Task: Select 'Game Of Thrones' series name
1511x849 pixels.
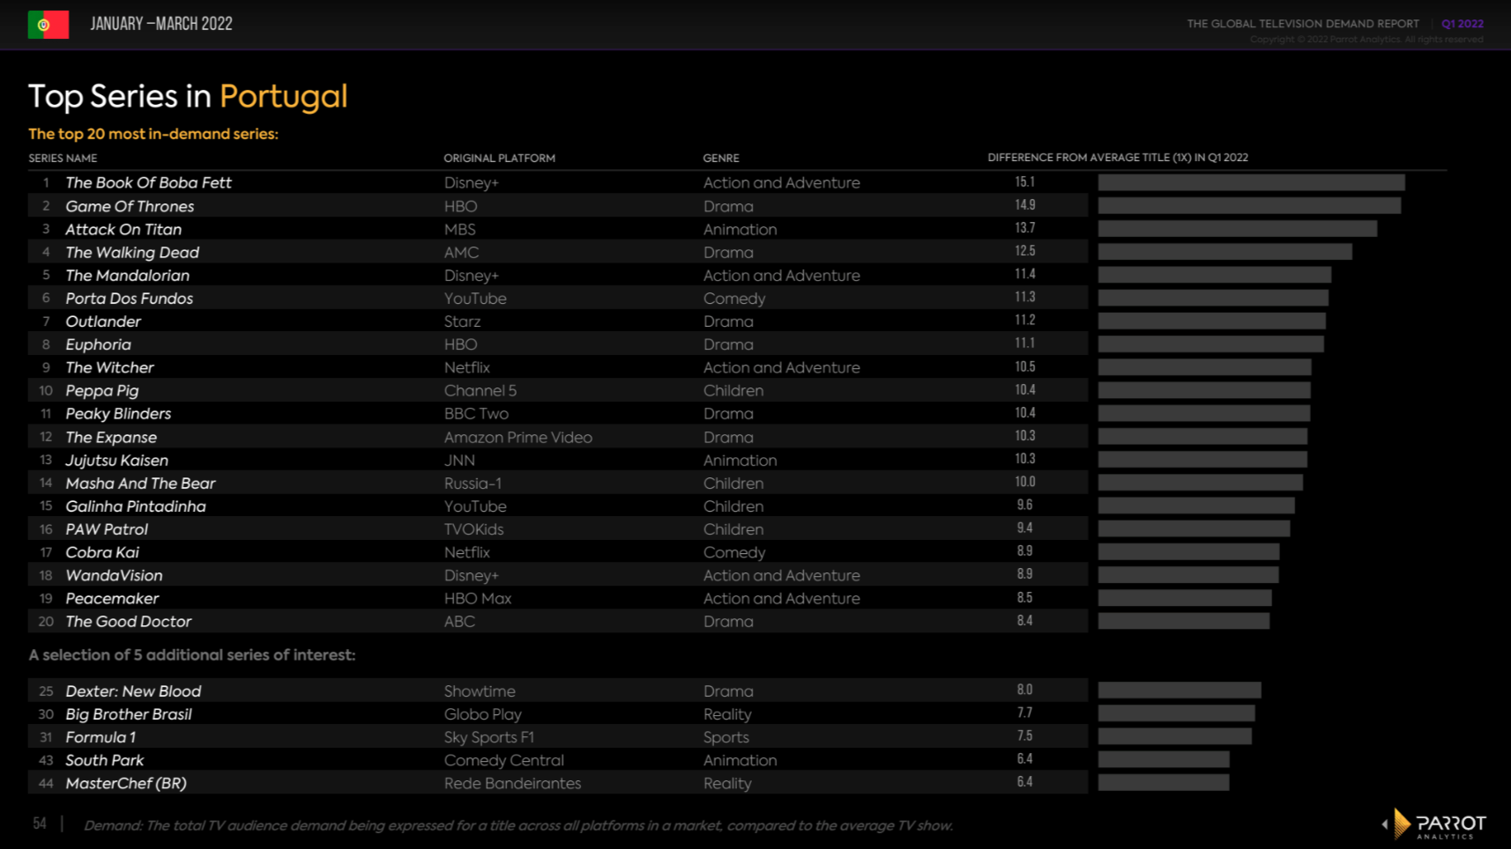Action: [x=130, y=206]
